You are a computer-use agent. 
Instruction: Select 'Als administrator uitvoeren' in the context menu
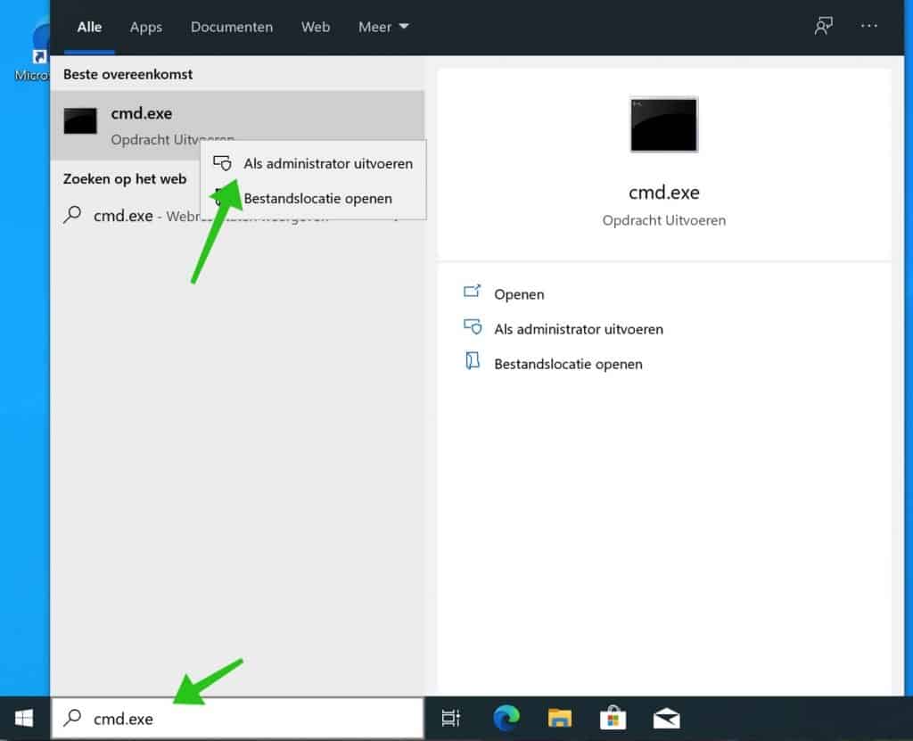click(x=329, y=163)
